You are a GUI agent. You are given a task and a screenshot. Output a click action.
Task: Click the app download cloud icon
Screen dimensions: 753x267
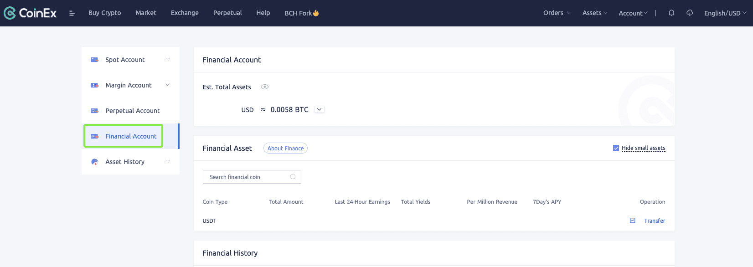coord(690,13)
